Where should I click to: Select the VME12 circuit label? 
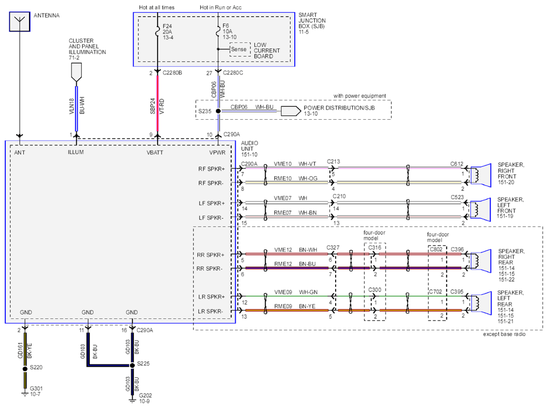283,250
